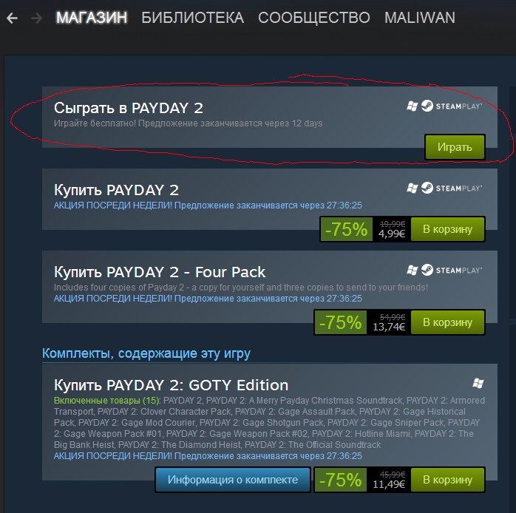Screen dimensions: 516x513
Task: Click the Windows icon in the GOTY Edition box
Action: click(478, 383)
